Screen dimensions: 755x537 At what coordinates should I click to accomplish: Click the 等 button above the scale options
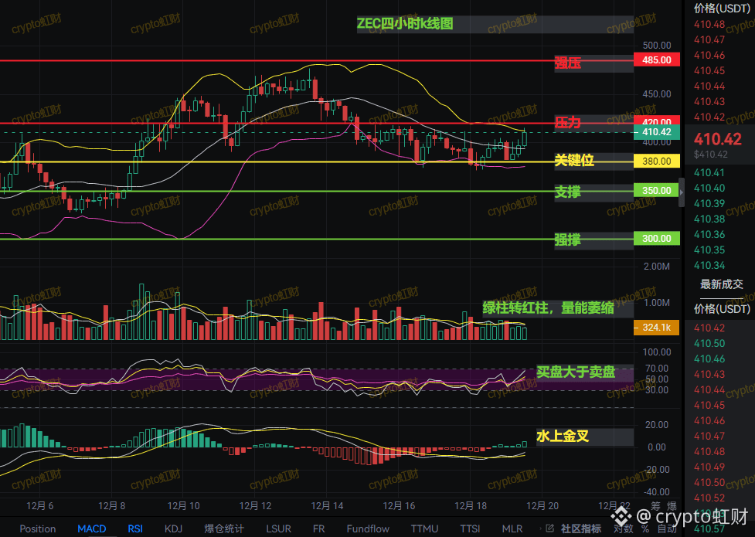(x=656, y=506)
